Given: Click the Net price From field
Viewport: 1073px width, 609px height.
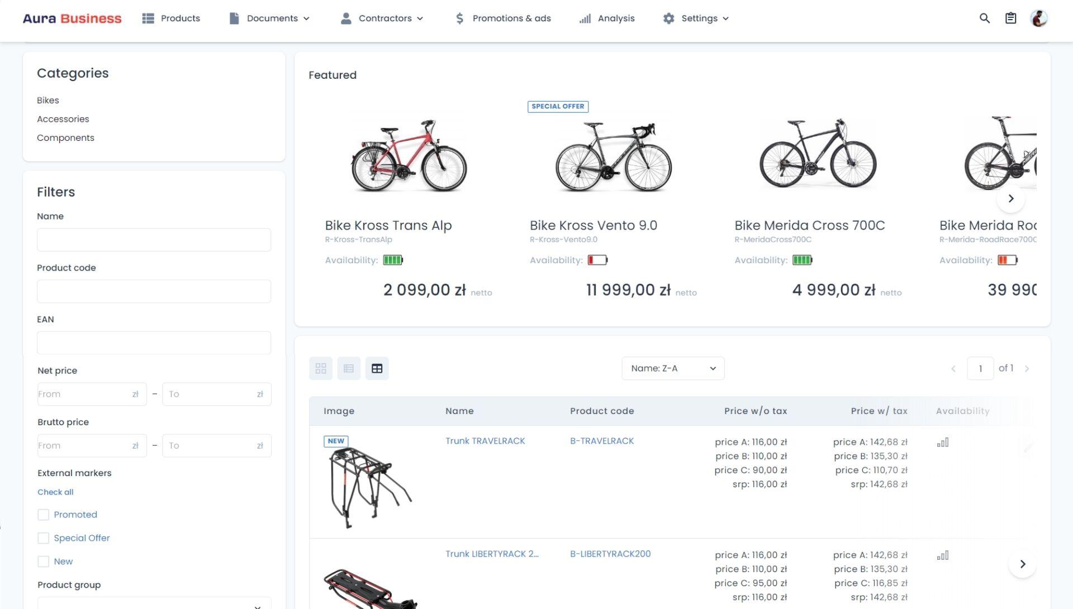Looking at the screenshot, I should coord(92,394).
